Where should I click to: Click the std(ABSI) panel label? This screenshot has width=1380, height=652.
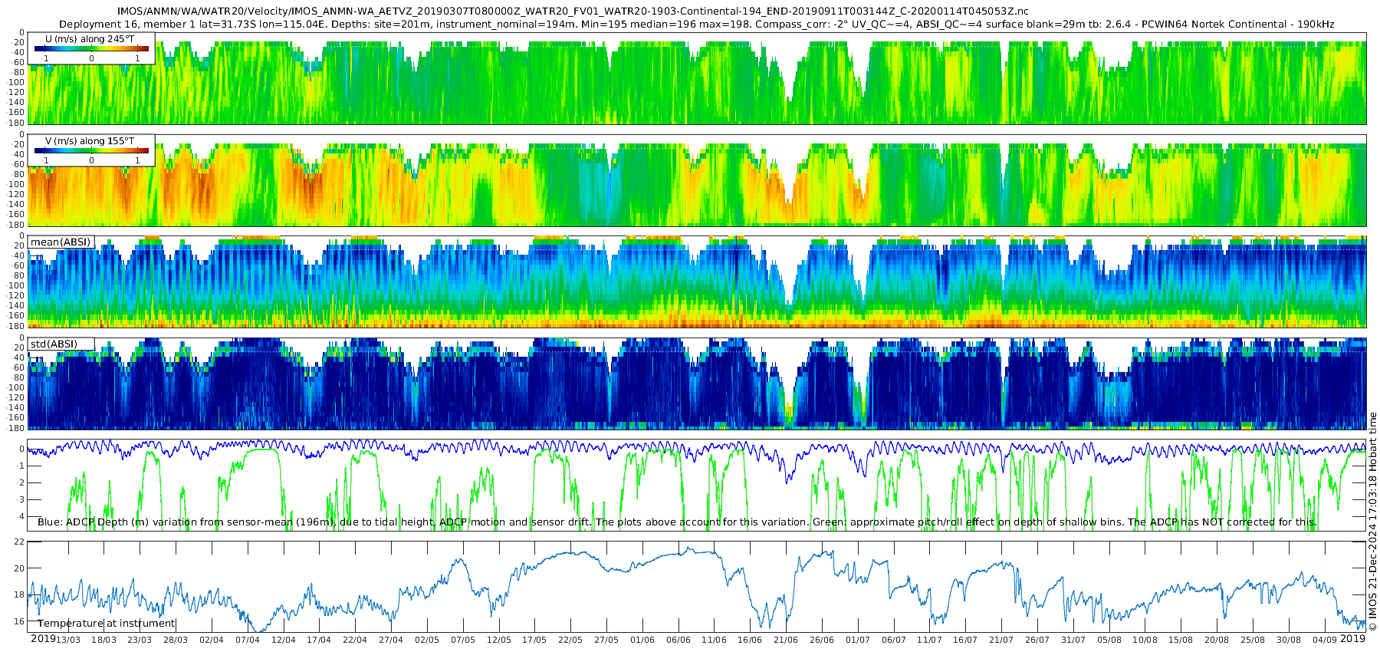coord(54,344)
